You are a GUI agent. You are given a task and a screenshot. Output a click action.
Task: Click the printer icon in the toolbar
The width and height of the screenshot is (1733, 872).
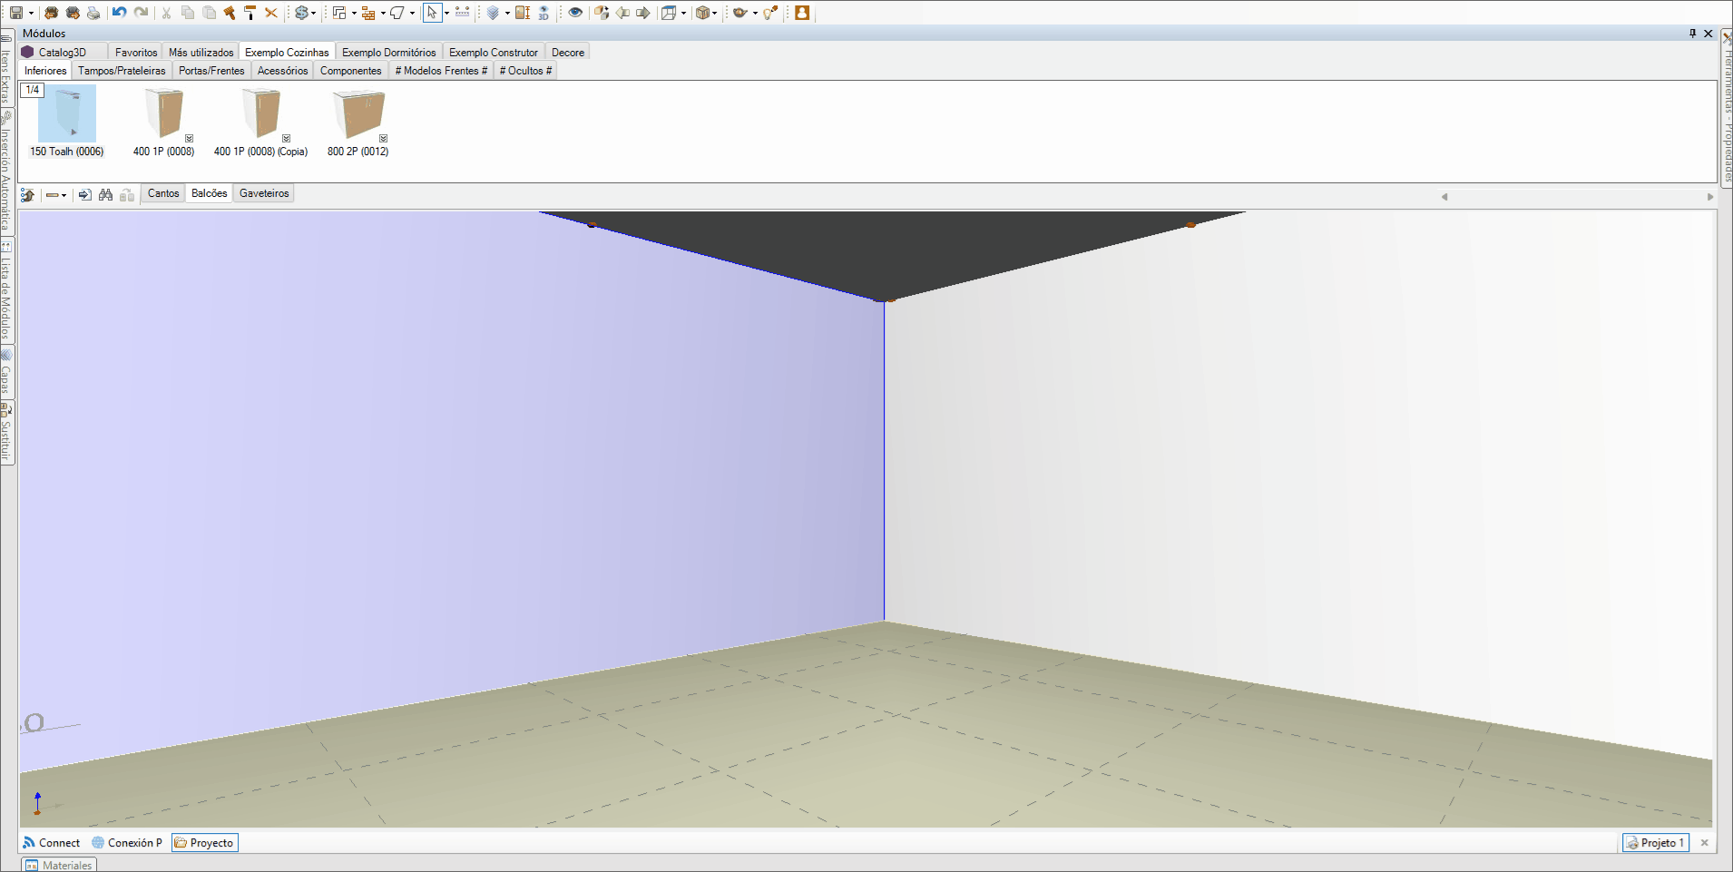(93, 13)
